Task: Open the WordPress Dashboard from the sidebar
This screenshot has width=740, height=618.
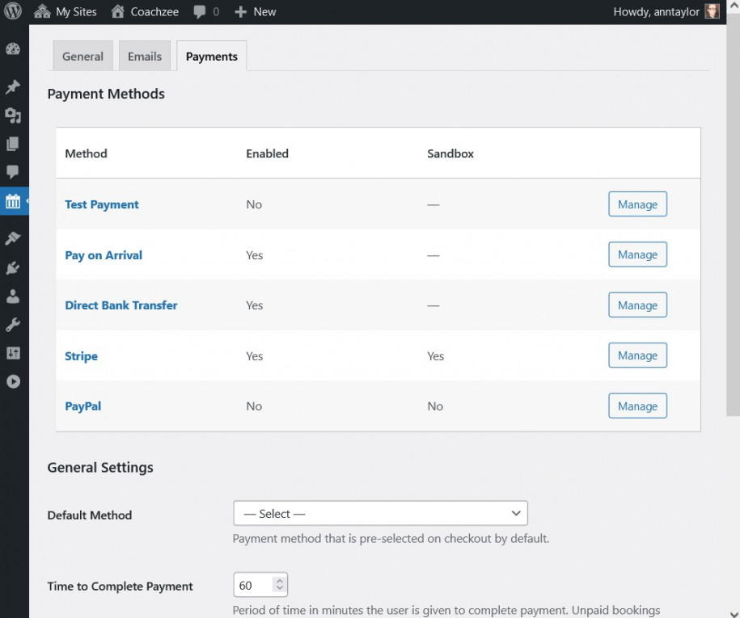Action: coord(12,49)
